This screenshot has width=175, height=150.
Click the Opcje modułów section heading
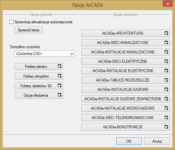(x=125, y=15)
